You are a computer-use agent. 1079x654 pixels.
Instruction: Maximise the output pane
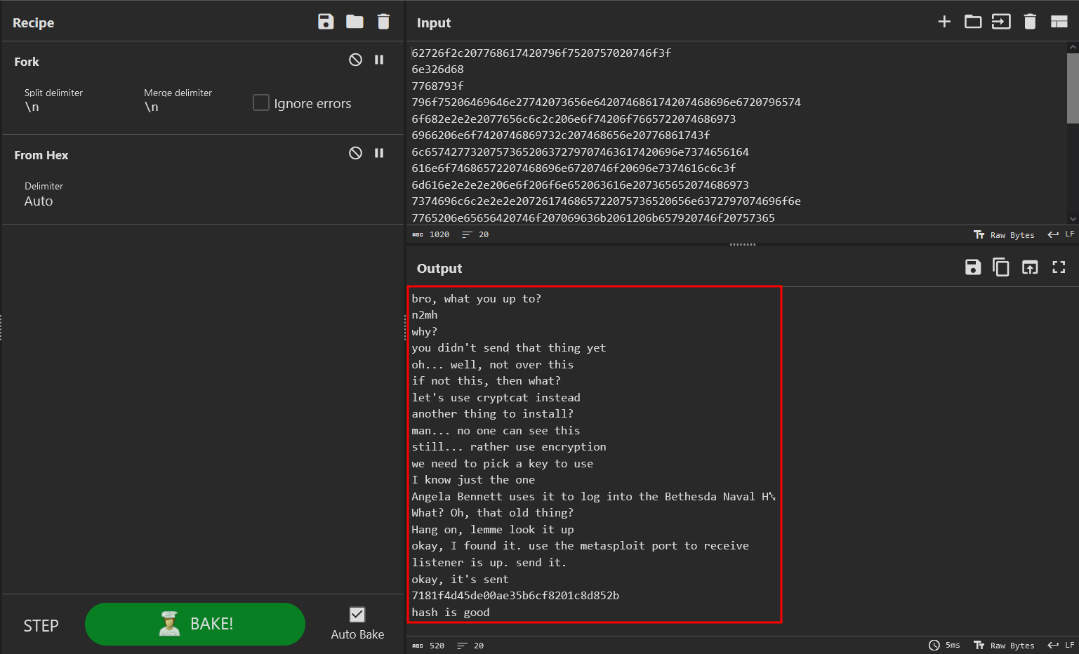(x=1059, y=267)
